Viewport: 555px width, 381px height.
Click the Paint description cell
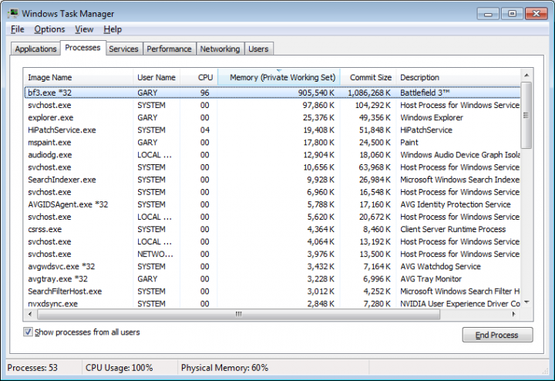coord(409,143)
